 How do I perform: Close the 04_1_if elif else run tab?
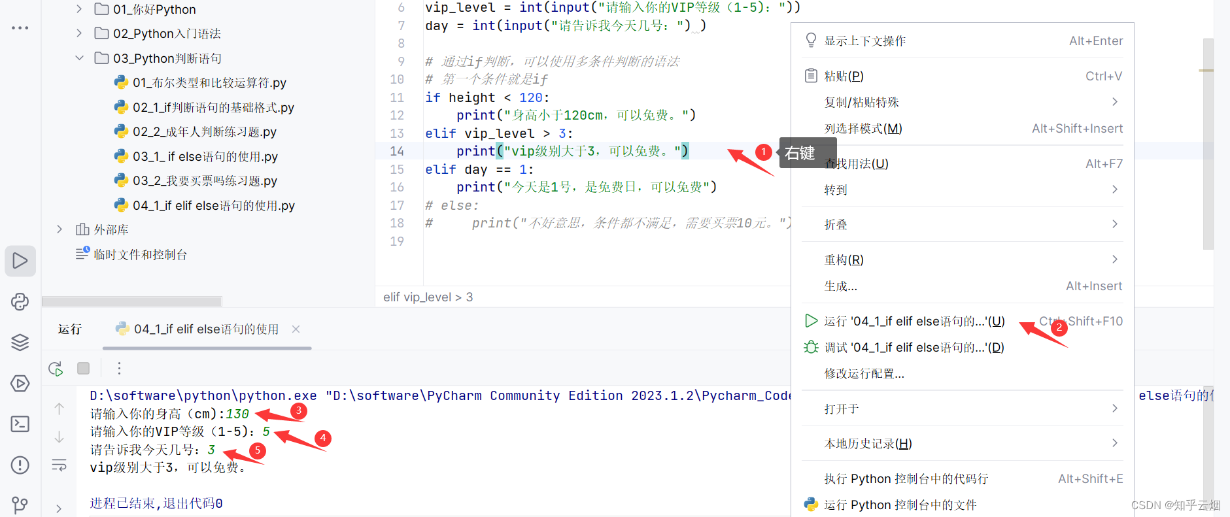pyautogui.click(x=296, y=329)
